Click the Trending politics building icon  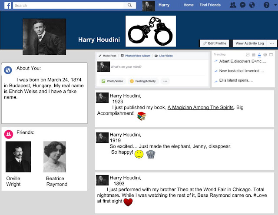[x=254, y=55]
